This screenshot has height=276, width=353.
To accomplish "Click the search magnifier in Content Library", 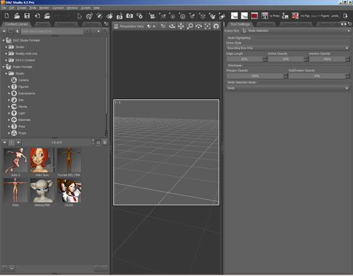I will click(105, 31).
